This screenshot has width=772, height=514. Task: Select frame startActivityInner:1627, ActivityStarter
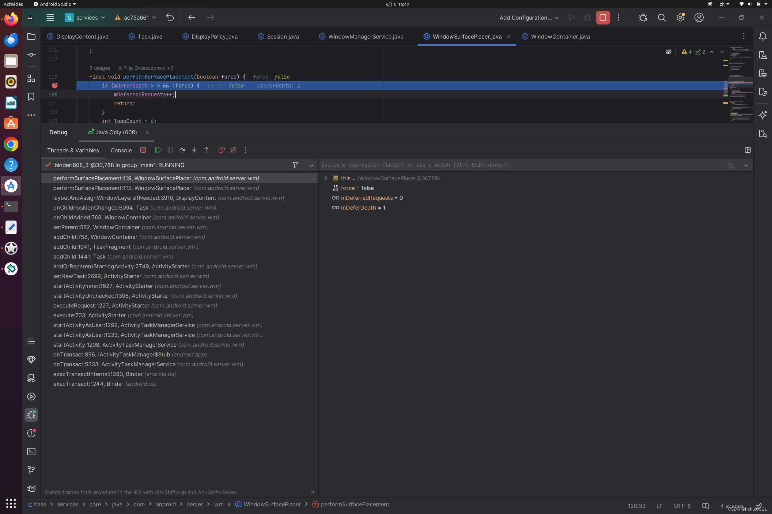[x=179, y=286]
